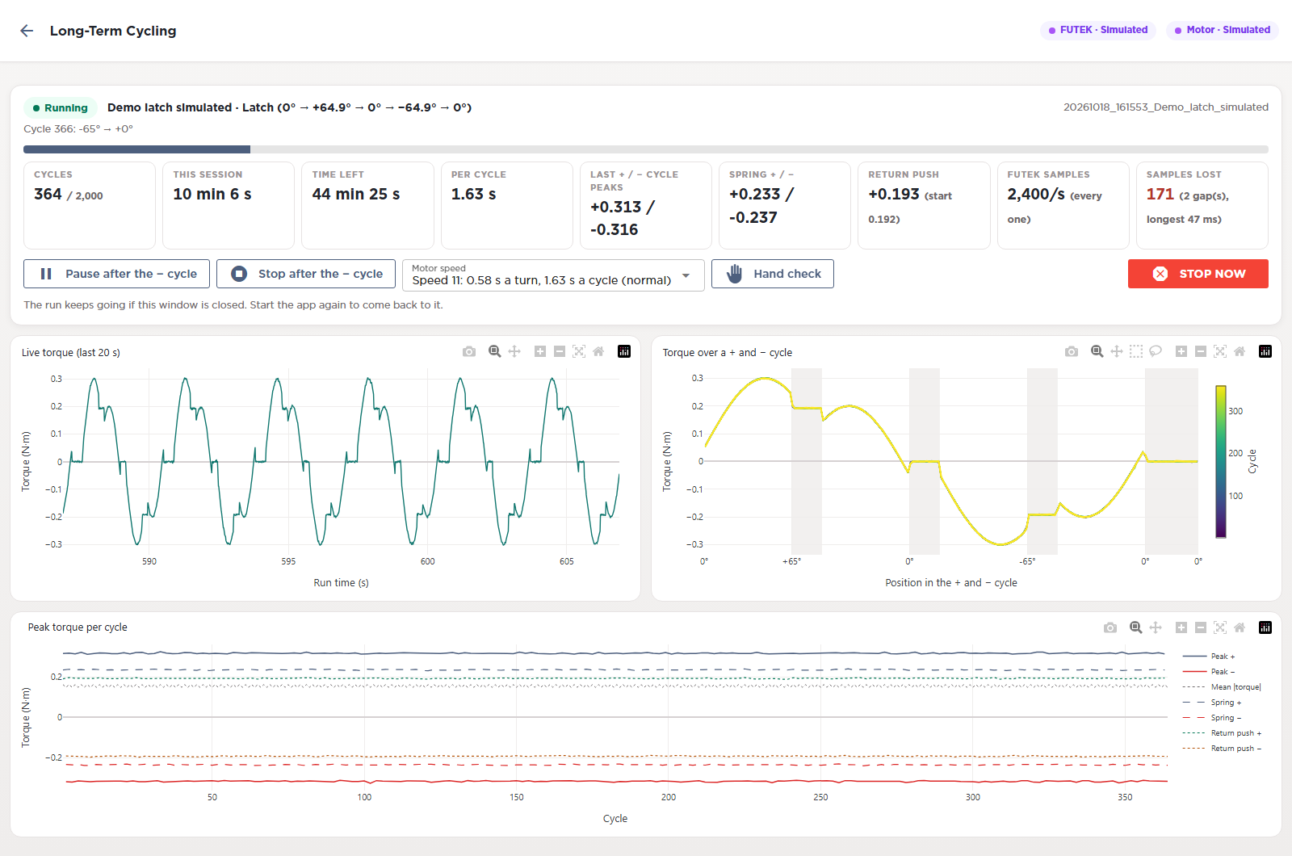Click the cycle run progress bar
This screenshot has height=856, width=1292.
[646, 149]
